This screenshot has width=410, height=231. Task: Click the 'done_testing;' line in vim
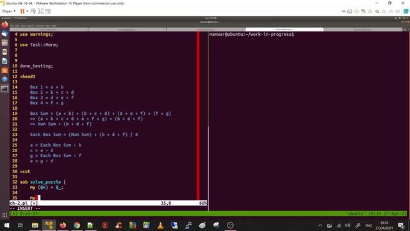click(x=37, y=66)
